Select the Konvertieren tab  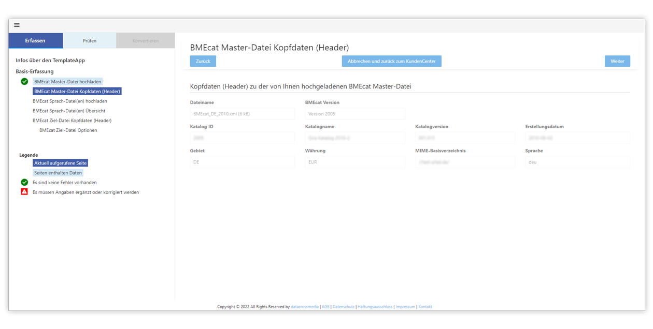point(146,41)
